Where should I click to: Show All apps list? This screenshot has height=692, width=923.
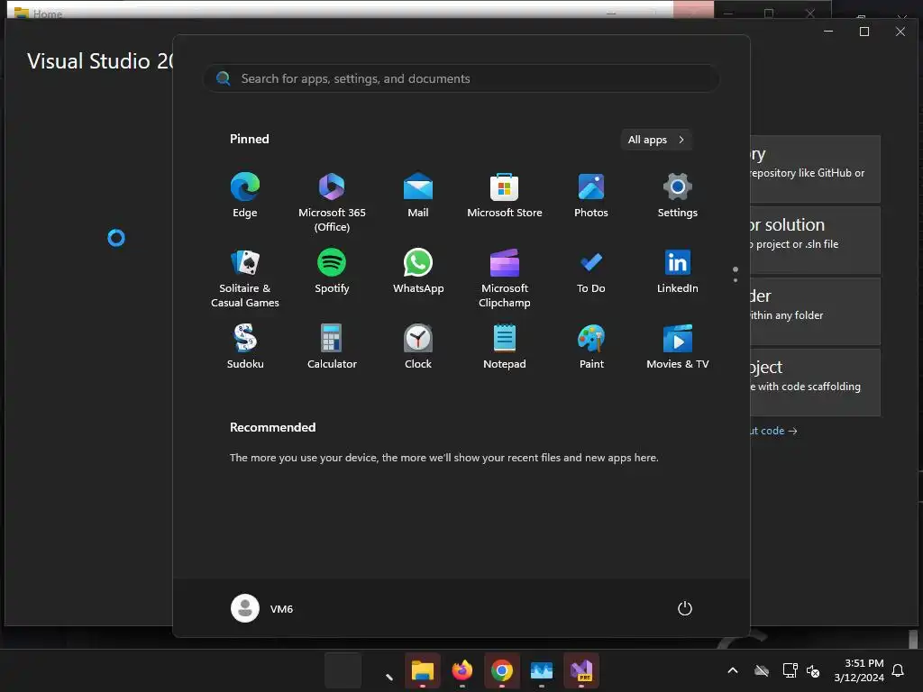[x=656, y=140]
